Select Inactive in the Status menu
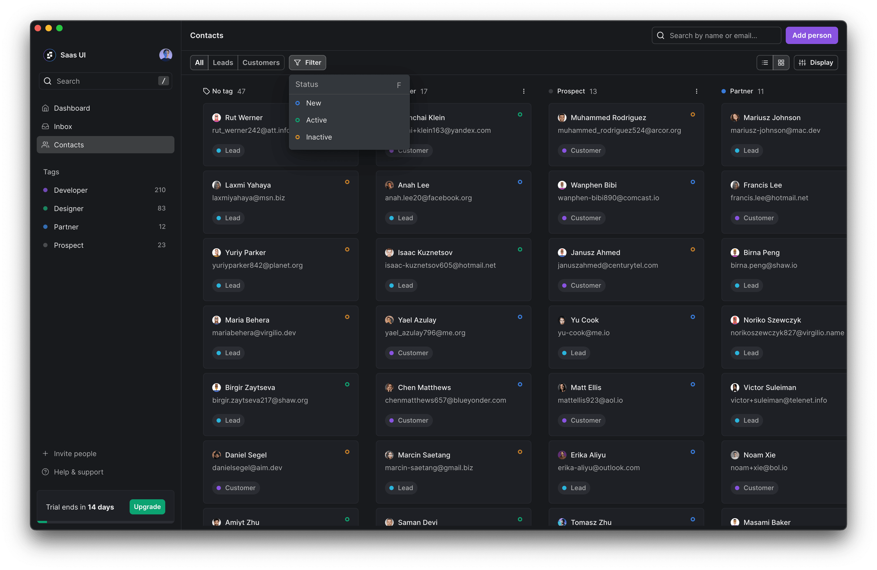This screenshot has height=570, width=877. click(319, 137)
